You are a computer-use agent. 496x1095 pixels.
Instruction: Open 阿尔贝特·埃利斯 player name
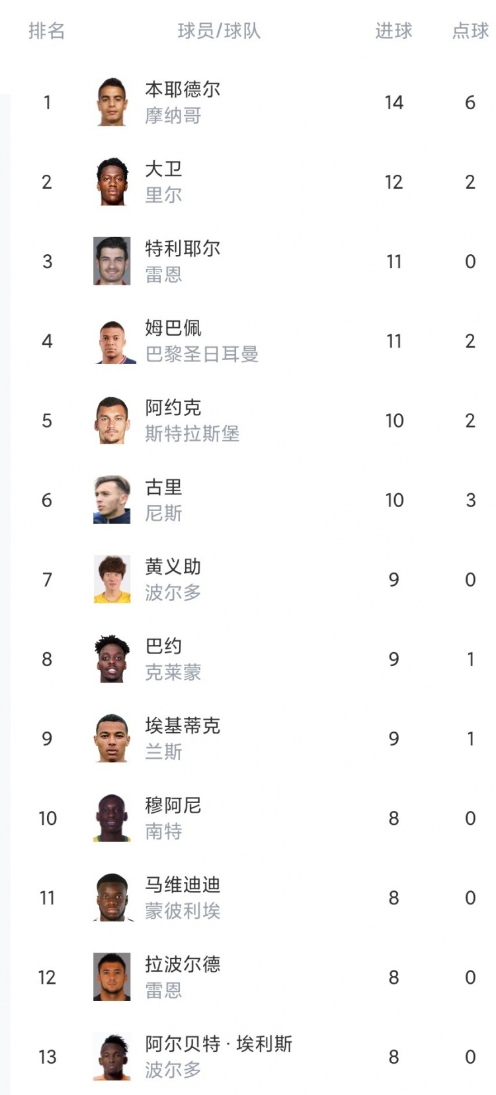pos(219,1044)
